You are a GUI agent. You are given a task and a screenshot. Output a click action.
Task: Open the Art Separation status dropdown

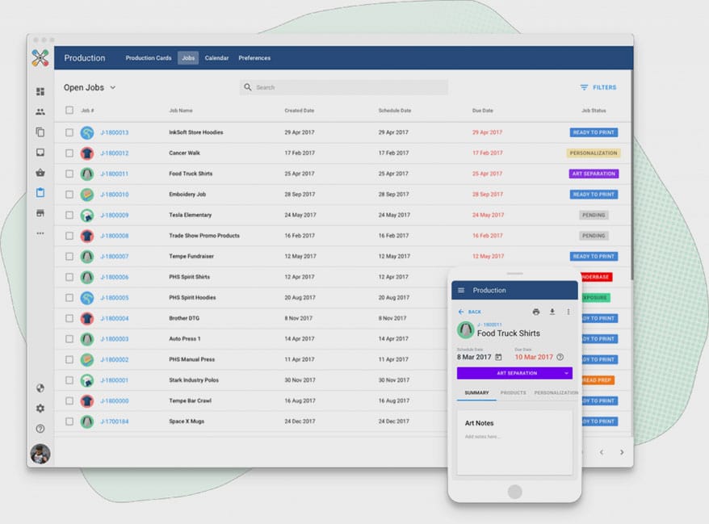(x=514, y=373)
